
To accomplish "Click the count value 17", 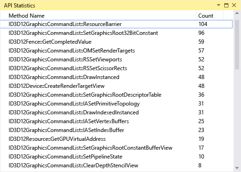I will [x=201, y=148].
